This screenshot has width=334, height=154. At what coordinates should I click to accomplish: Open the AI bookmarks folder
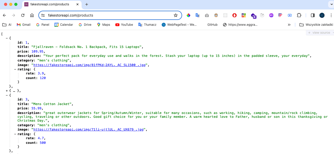click(x=7, y=25)
